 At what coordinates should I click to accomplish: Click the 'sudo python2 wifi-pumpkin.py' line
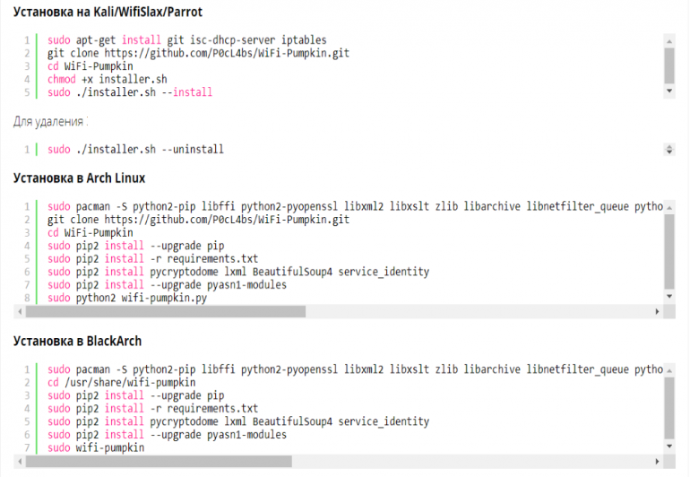coord(127,299)
